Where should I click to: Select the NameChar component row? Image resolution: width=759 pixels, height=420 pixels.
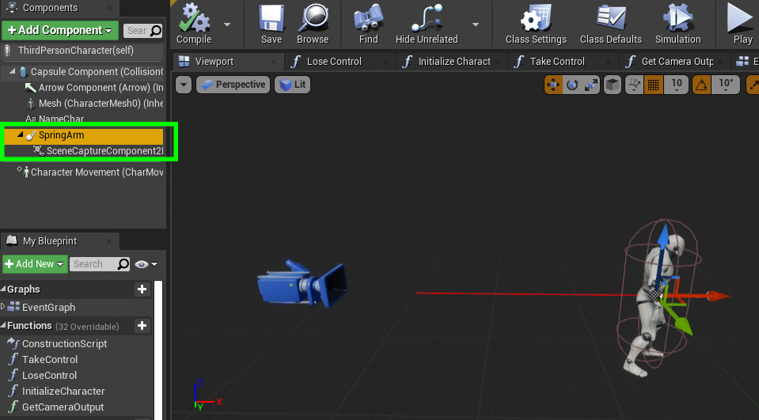pyautogui.click(x=82, y=119)
